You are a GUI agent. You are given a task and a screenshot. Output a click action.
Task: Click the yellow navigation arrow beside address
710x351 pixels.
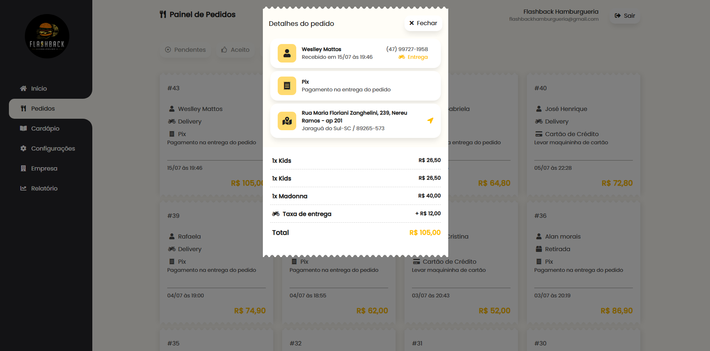pyautogui.click(x=430, y=121)
